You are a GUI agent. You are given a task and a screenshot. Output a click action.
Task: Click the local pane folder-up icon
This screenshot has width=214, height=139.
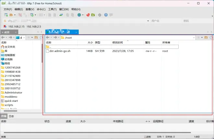[36, 37]
